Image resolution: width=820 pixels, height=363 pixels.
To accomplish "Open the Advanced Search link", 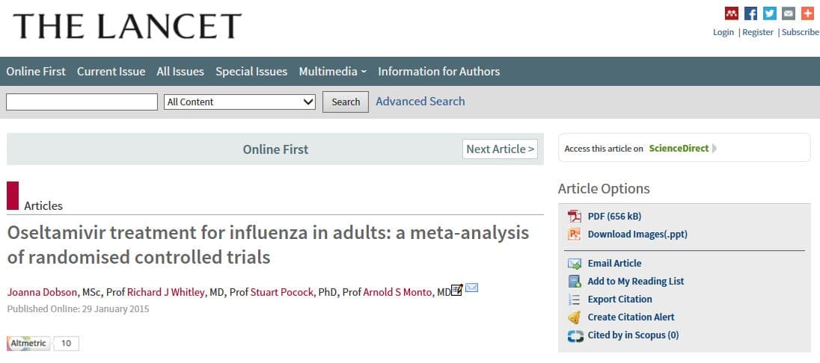I will (x=420, y=102).
